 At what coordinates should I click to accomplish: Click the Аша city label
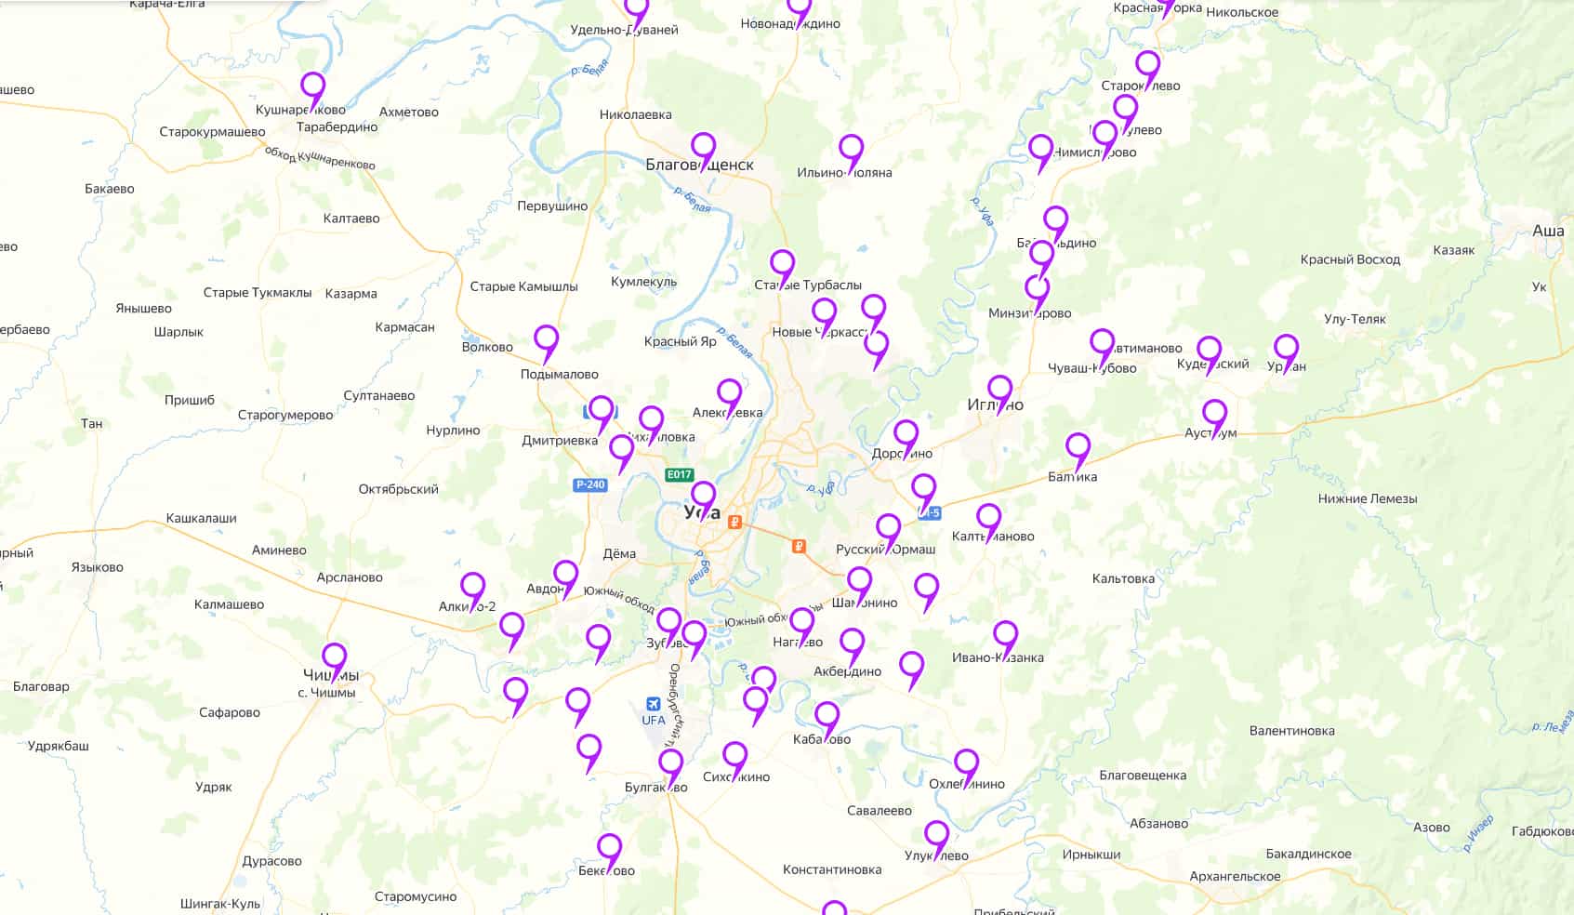tap(1548, 231)
